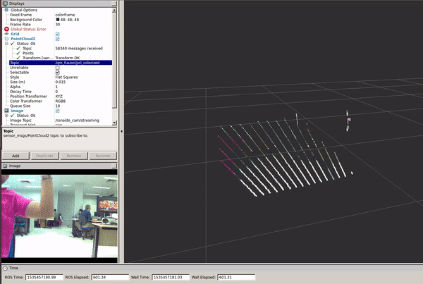Open the Style Flat Squares dropdown
423x284 pixels.
[x=85, y=77]
